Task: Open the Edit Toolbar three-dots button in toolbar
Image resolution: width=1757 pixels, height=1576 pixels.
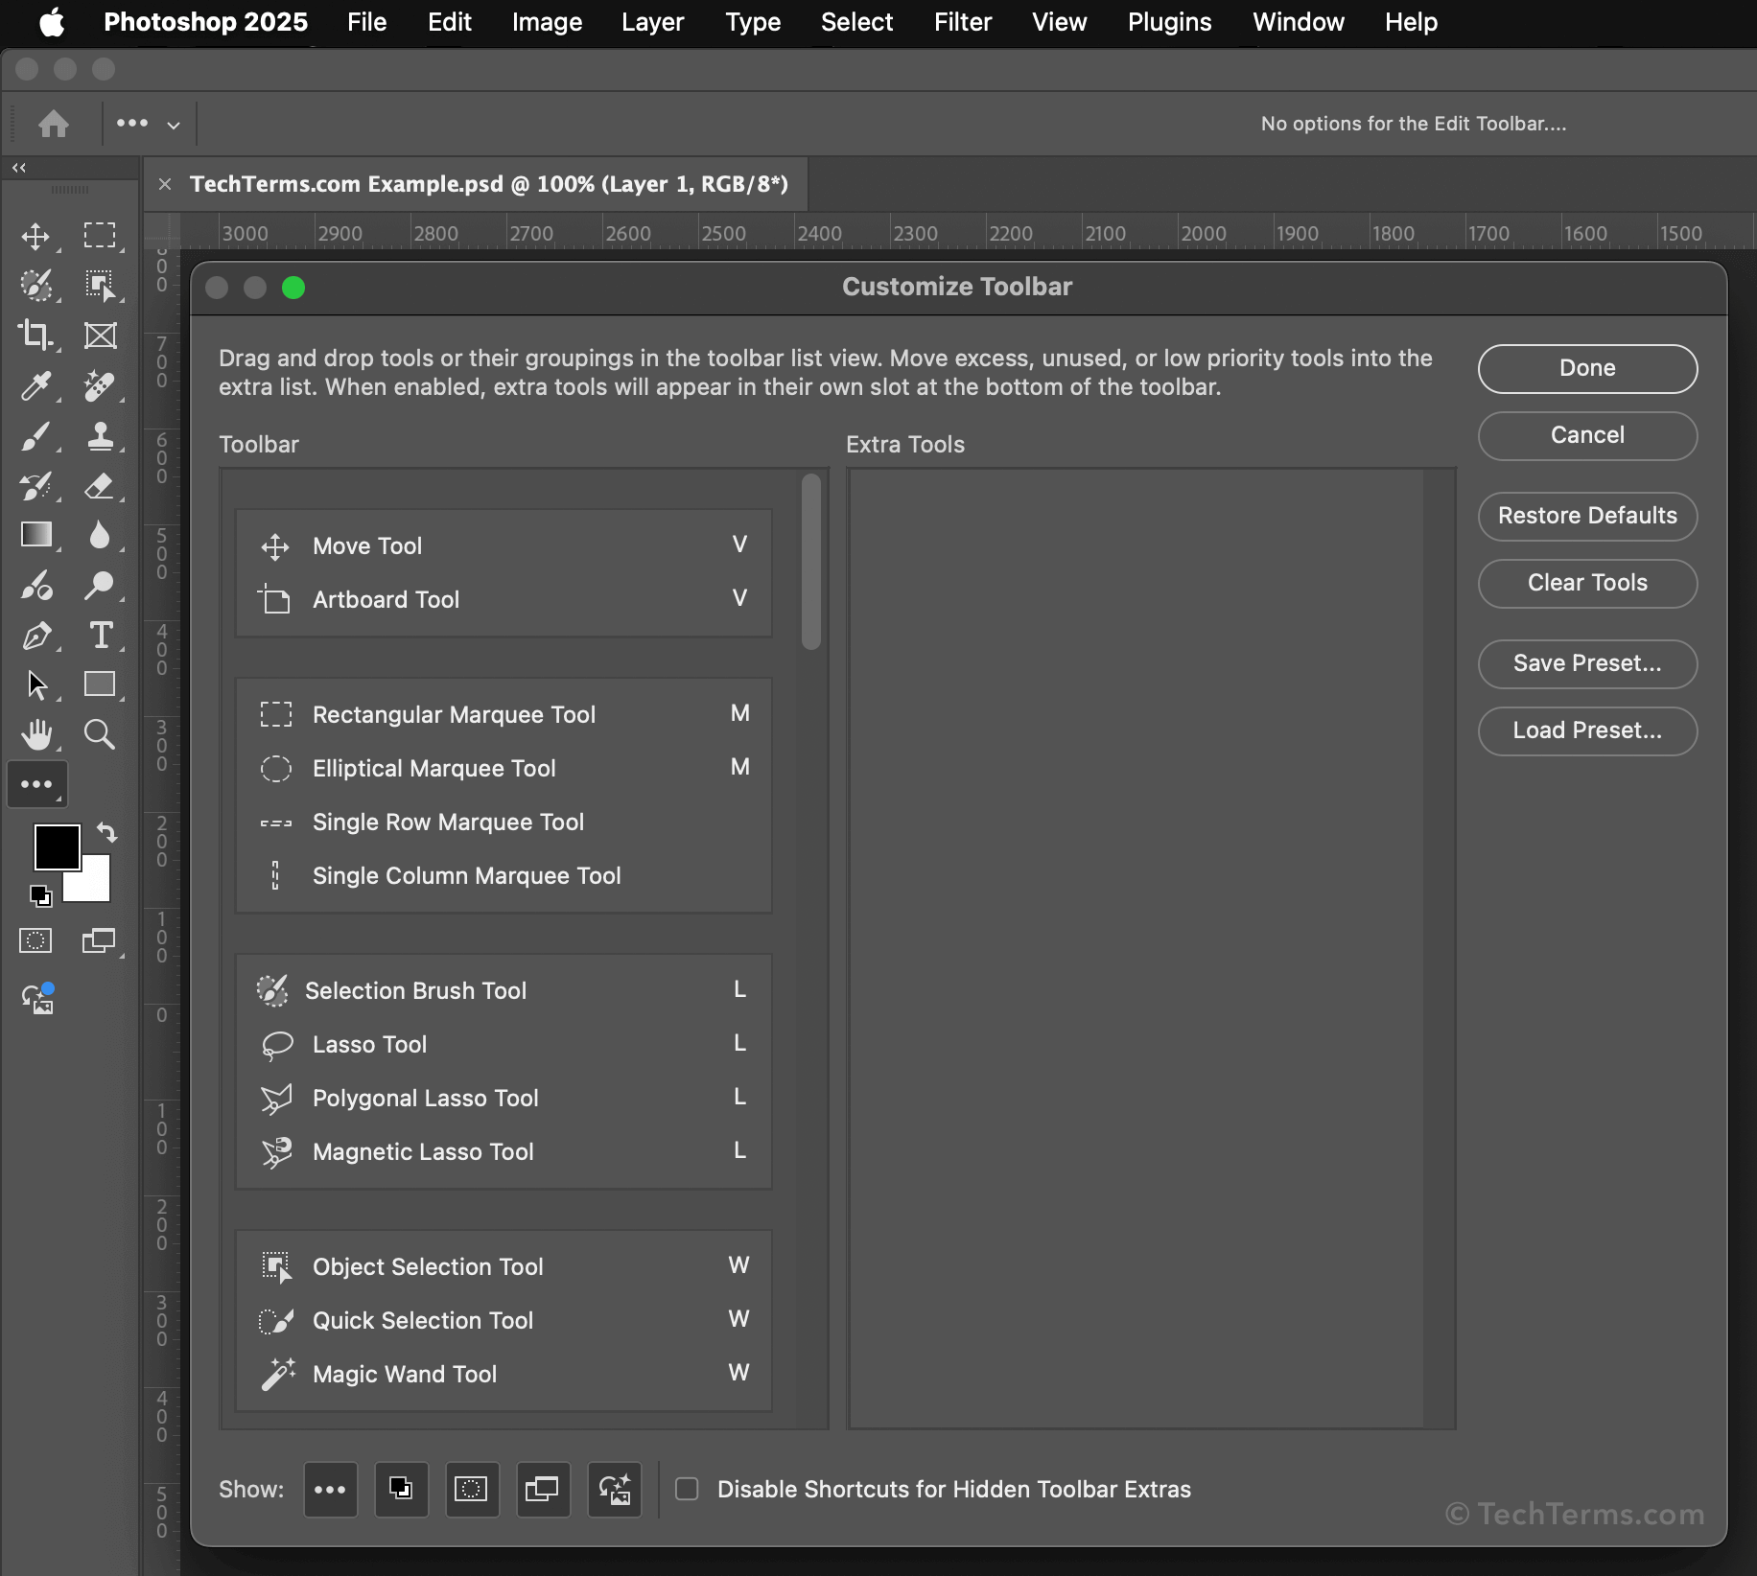Action: pos(36,784)
